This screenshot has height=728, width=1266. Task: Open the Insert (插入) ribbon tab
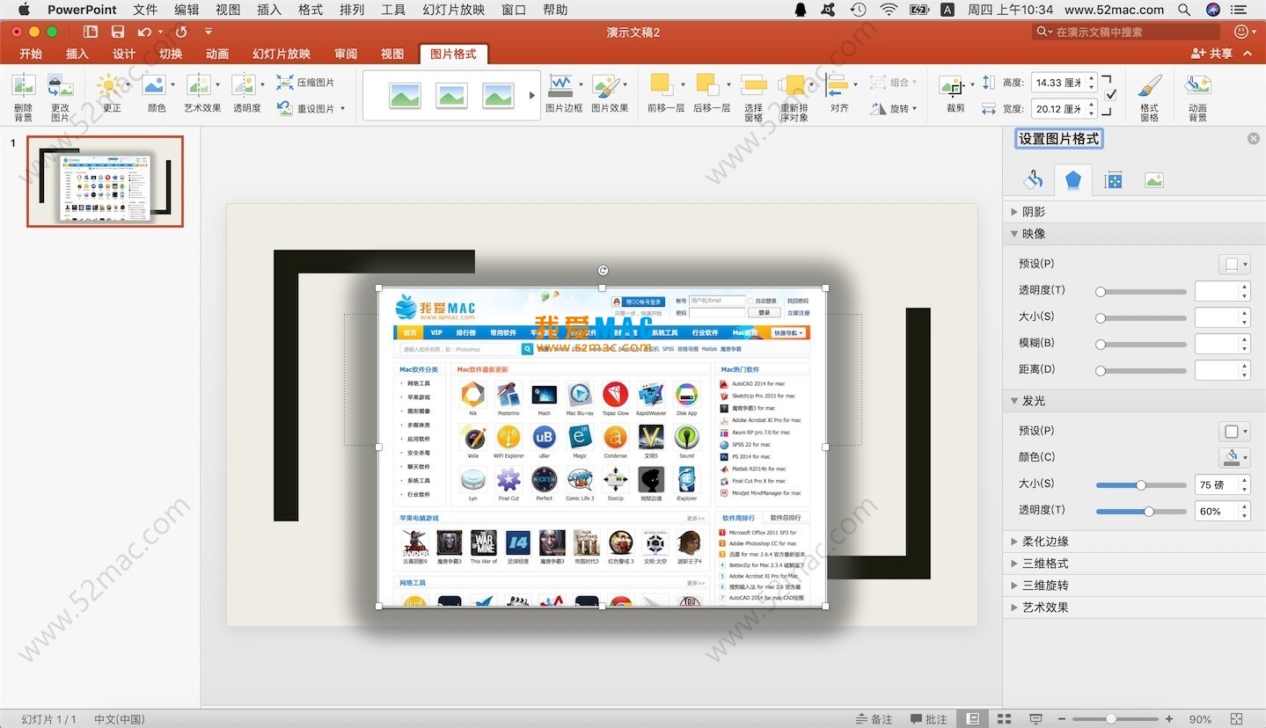(77, 54)
